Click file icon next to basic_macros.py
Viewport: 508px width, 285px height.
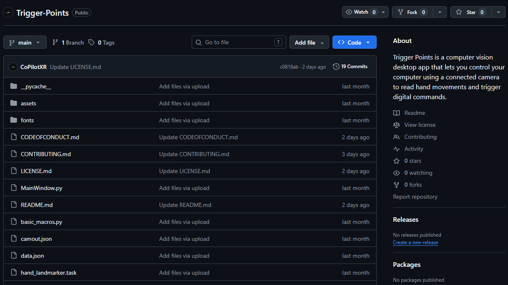point(14,222)
